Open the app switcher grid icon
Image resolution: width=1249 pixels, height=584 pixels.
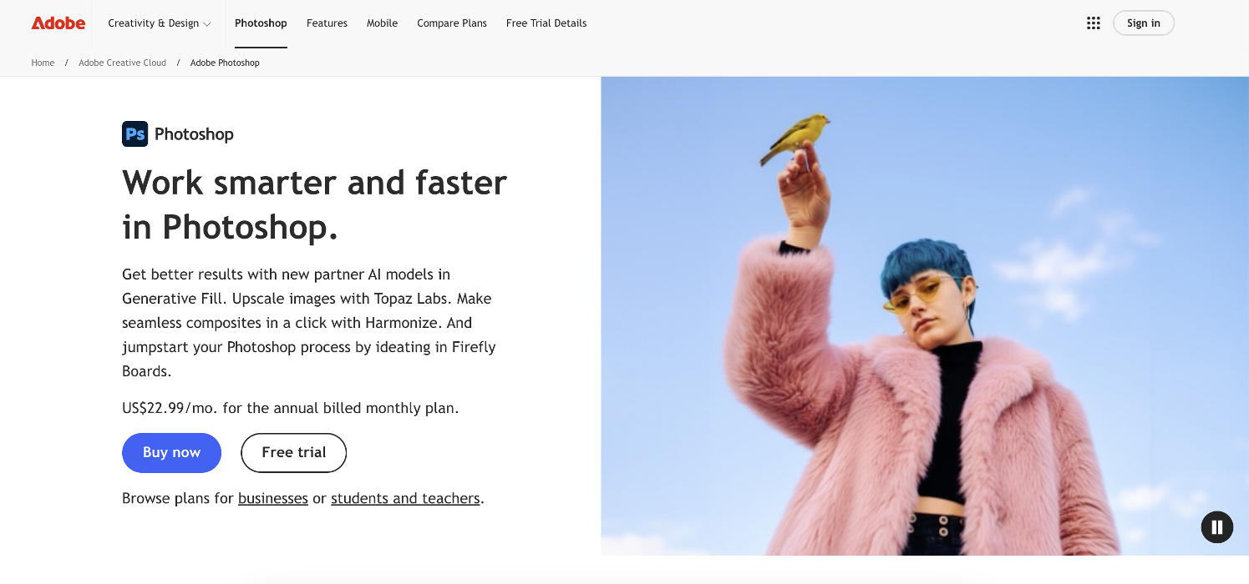pyautogui.click(x=1093, y=23)
